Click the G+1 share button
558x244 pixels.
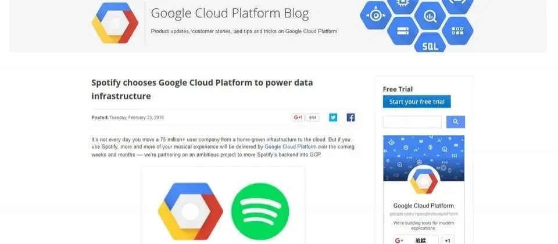[298, 117]
